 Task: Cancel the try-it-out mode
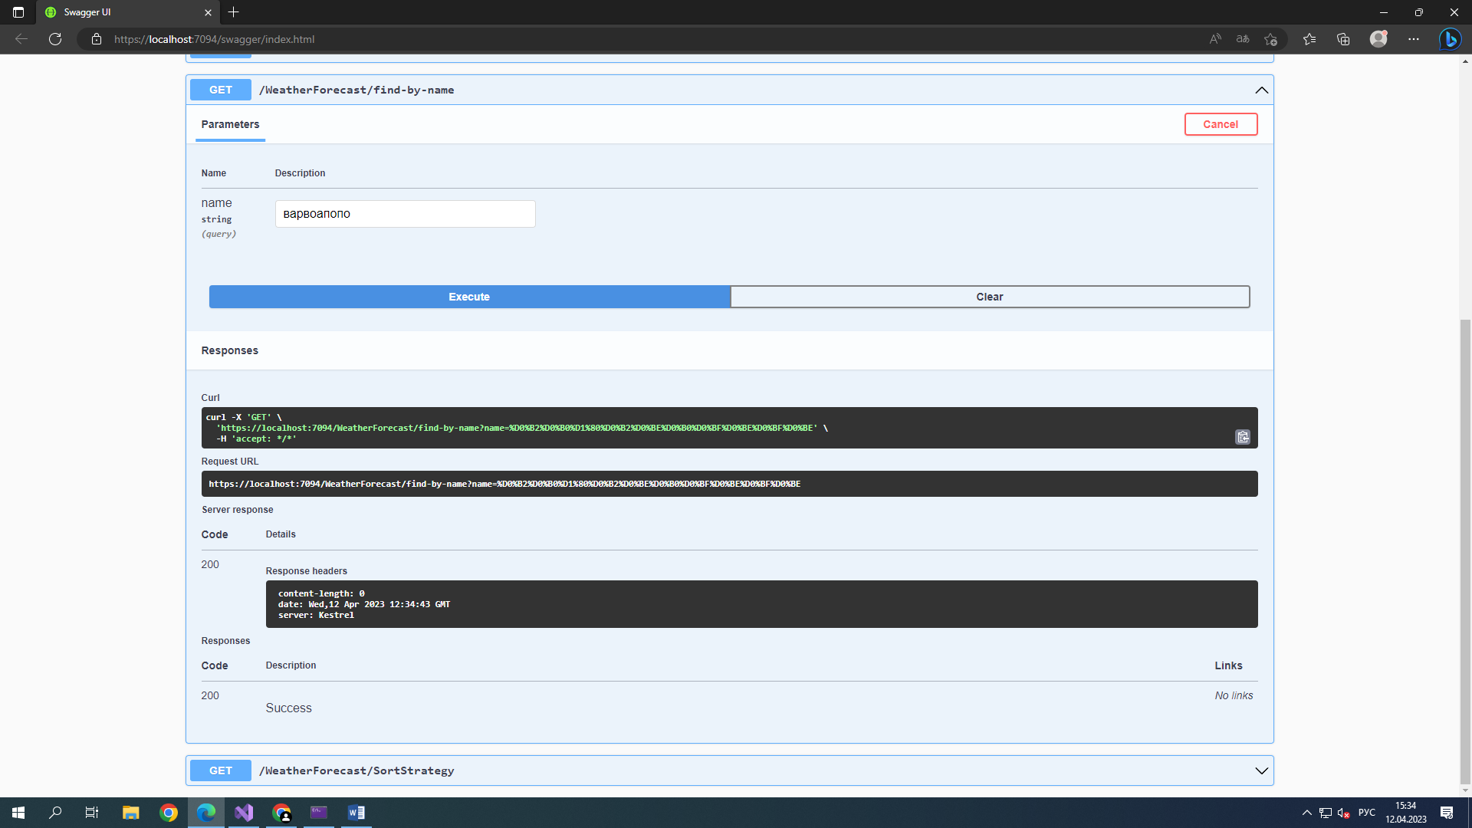[x=1221, y=124]
